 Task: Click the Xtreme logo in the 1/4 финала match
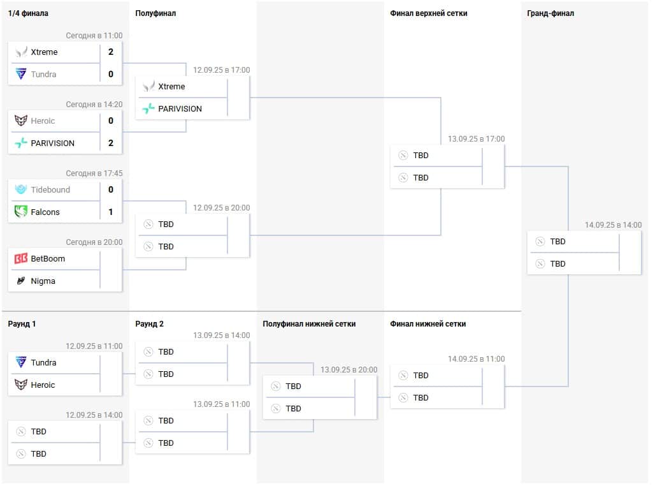pos(21,52)
